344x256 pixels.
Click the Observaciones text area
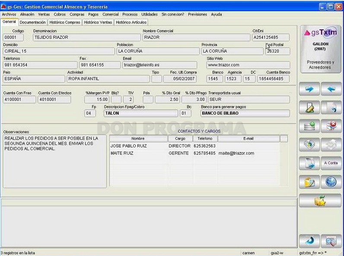[54, 161]
